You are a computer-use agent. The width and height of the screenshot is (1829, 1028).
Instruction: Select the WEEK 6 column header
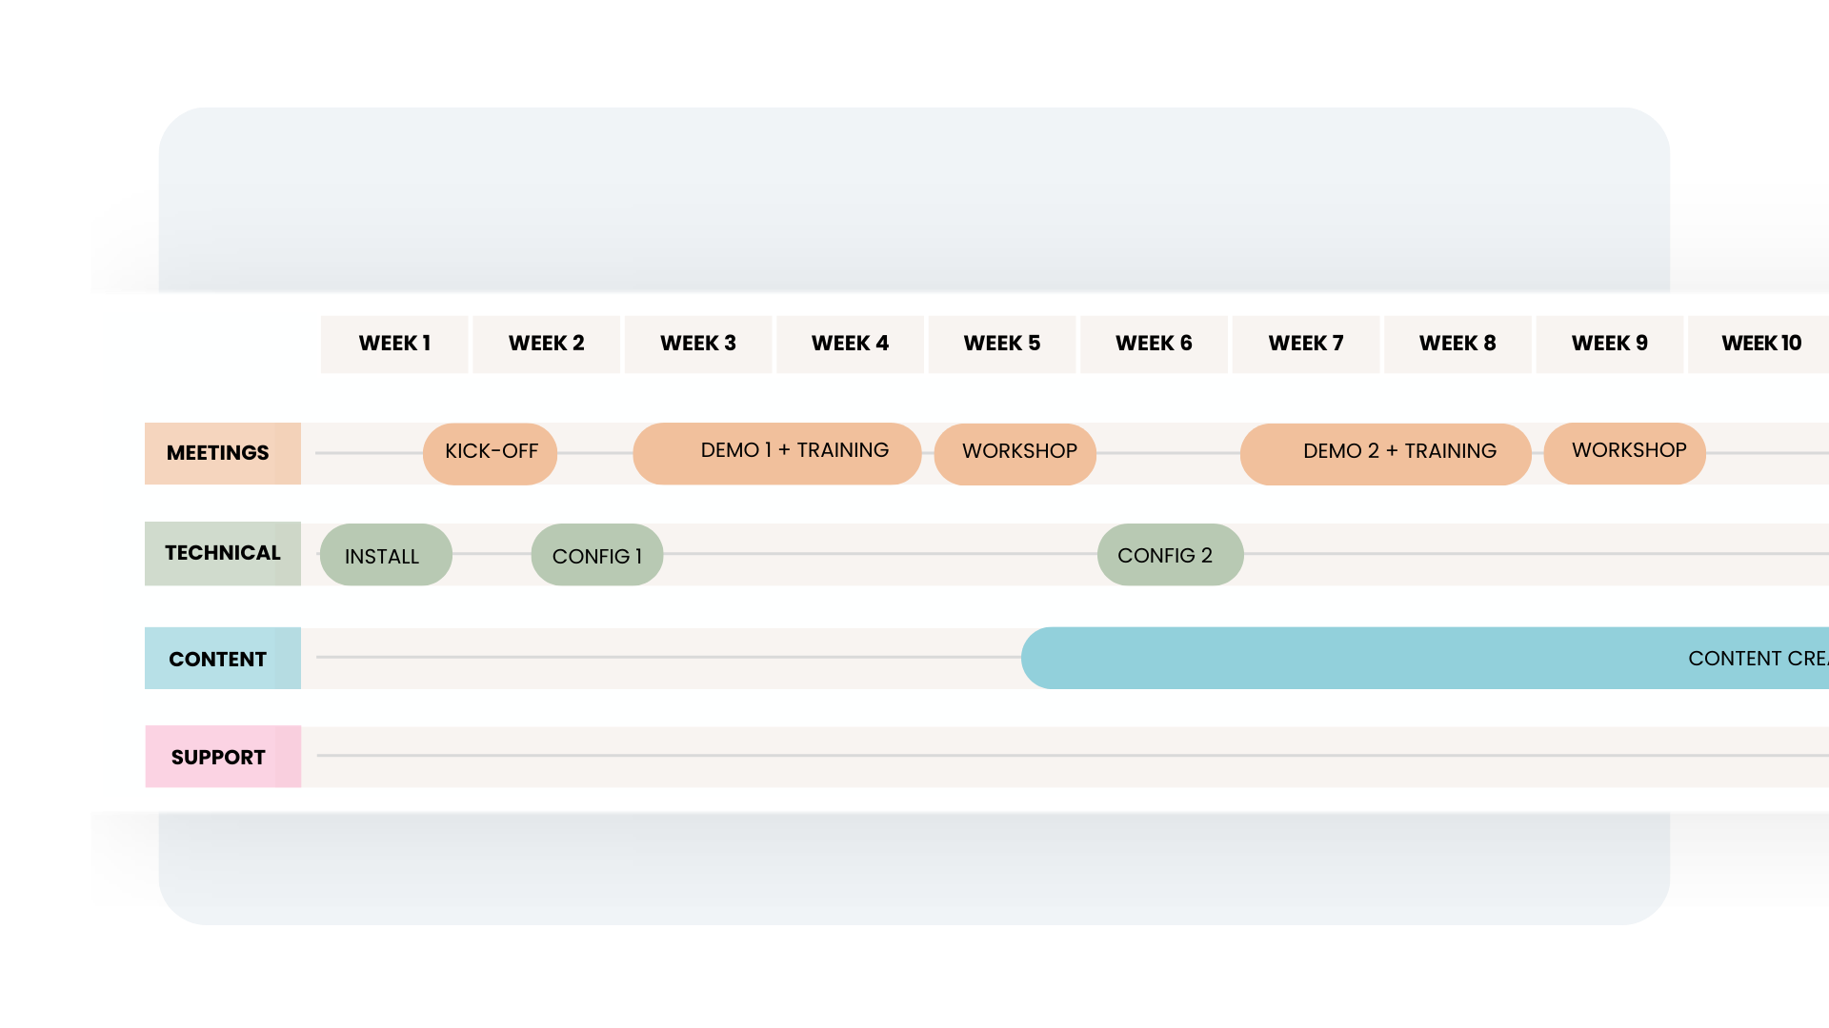1154,343
